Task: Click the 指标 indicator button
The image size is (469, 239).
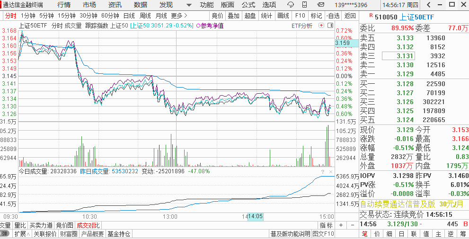Action: pos(326,225)
